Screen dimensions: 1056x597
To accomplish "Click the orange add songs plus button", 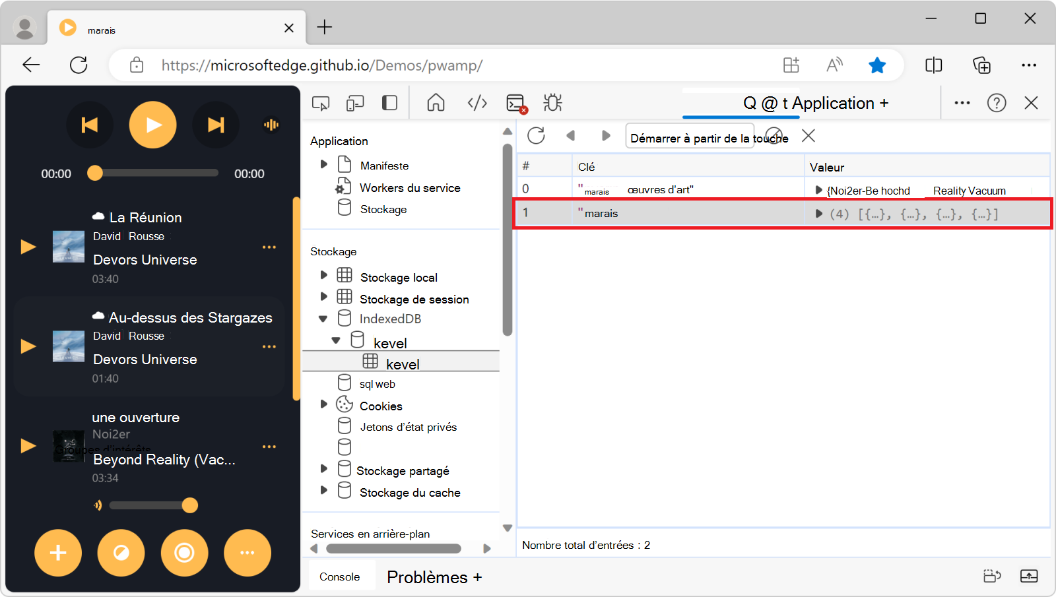I will point(58,553).
